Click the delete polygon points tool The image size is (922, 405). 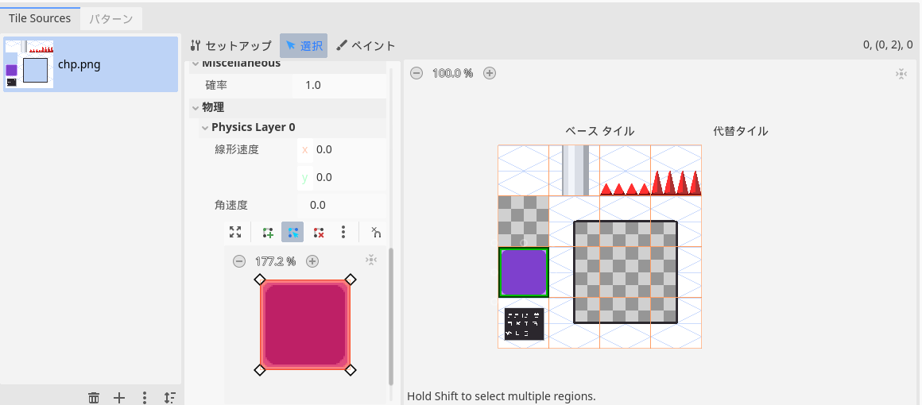coord(319,233)
